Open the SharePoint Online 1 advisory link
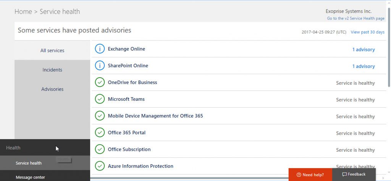The width and height of the screenshot is (391, 181). (364, 66)
